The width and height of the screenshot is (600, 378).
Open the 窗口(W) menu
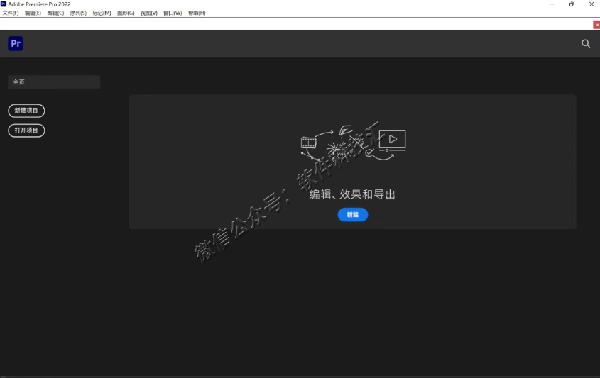[x=173, y=13]
